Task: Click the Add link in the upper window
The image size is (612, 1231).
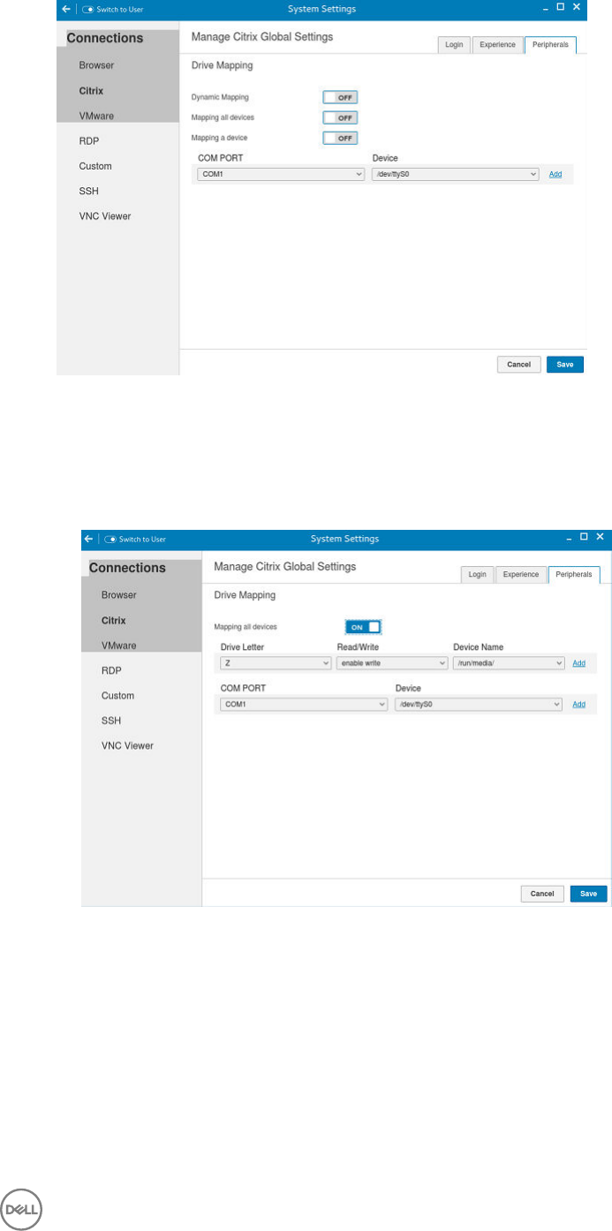Action: click(555, 175)
